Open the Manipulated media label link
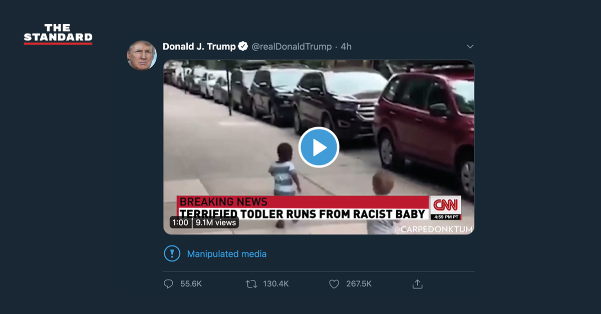The width and height of the screenshot is (601, 314). coord(226,254)
